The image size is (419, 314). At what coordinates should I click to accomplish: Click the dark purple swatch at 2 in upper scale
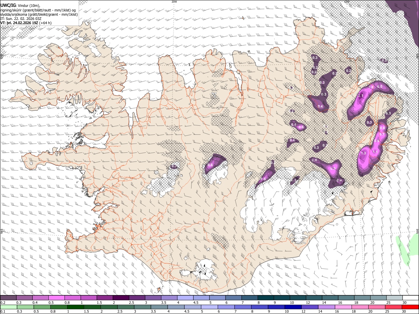point(121,298)
